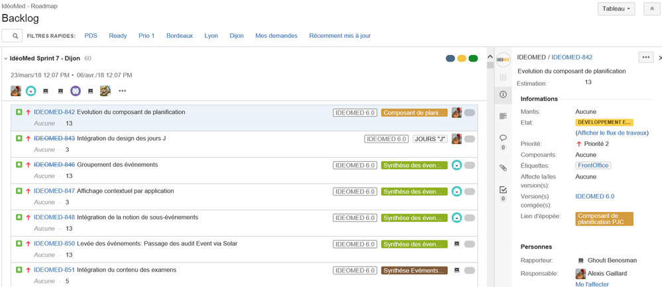Apply the Mes demandes quick filter

(x=276, y=36)
